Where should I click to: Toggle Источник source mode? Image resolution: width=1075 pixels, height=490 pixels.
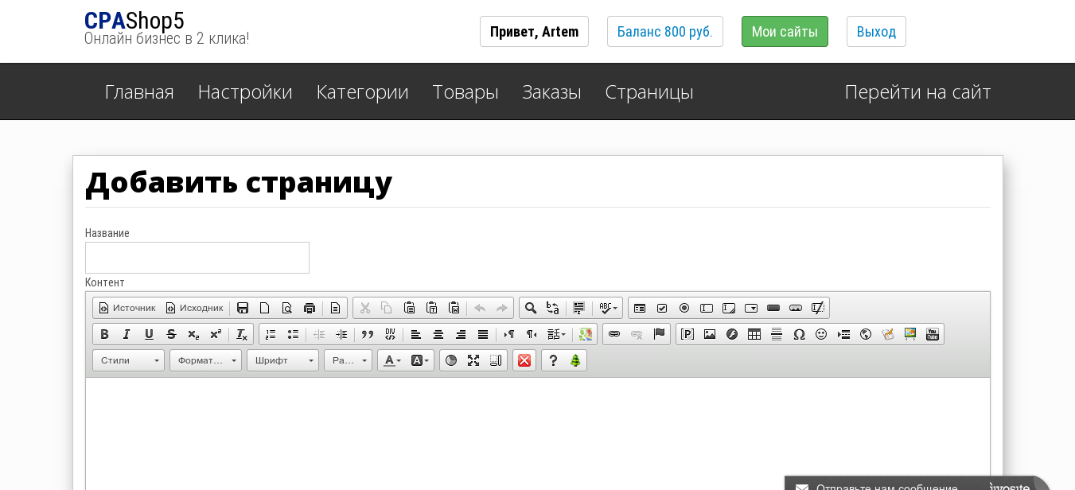coord(127,308)
